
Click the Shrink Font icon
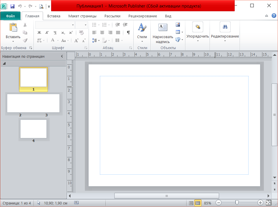84,40
